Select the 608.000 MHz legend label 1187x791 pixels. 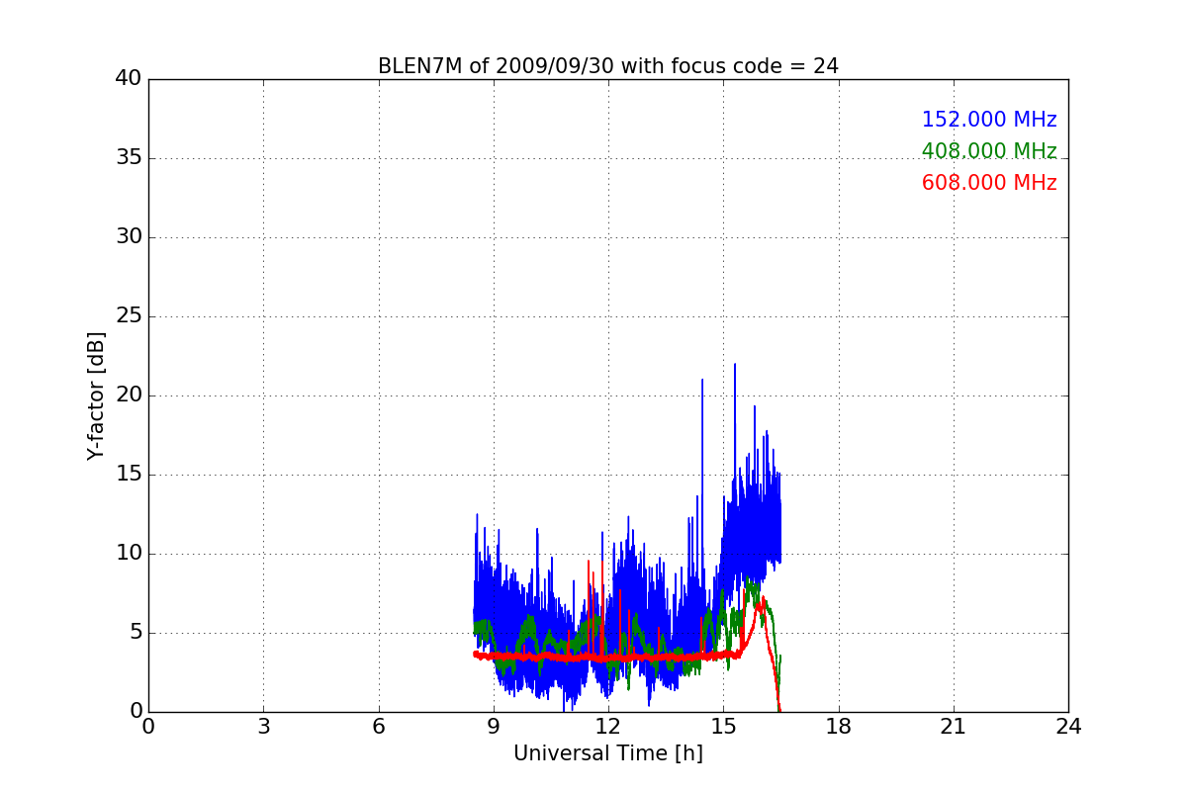coord(989,183)
